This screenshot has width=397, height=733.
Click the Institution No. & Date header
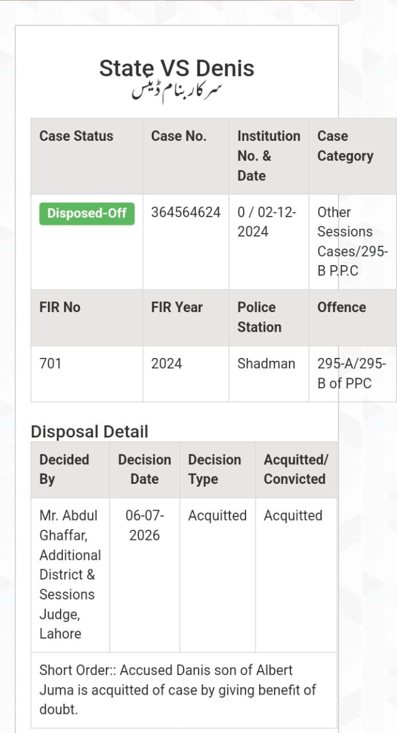point(269,156)
